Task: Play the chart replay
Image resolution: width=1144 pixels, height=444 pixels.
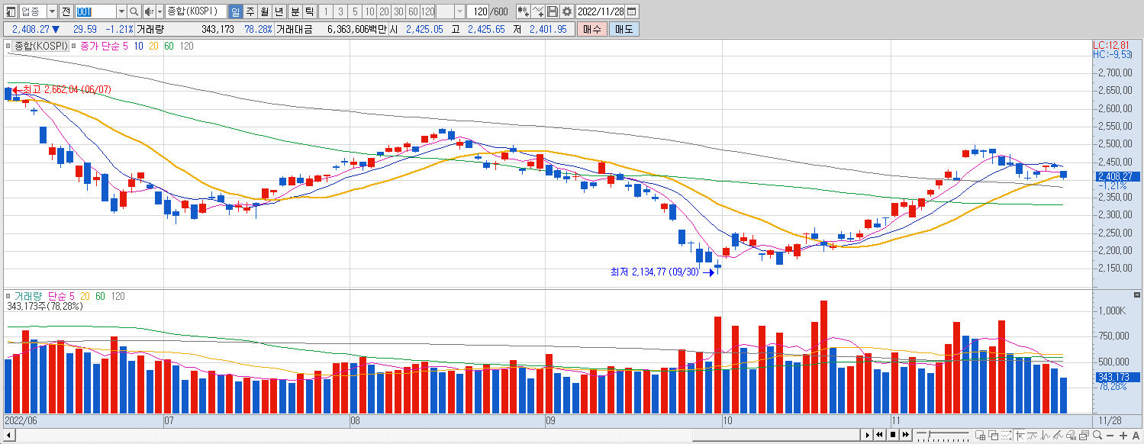Action: point(867,435)
